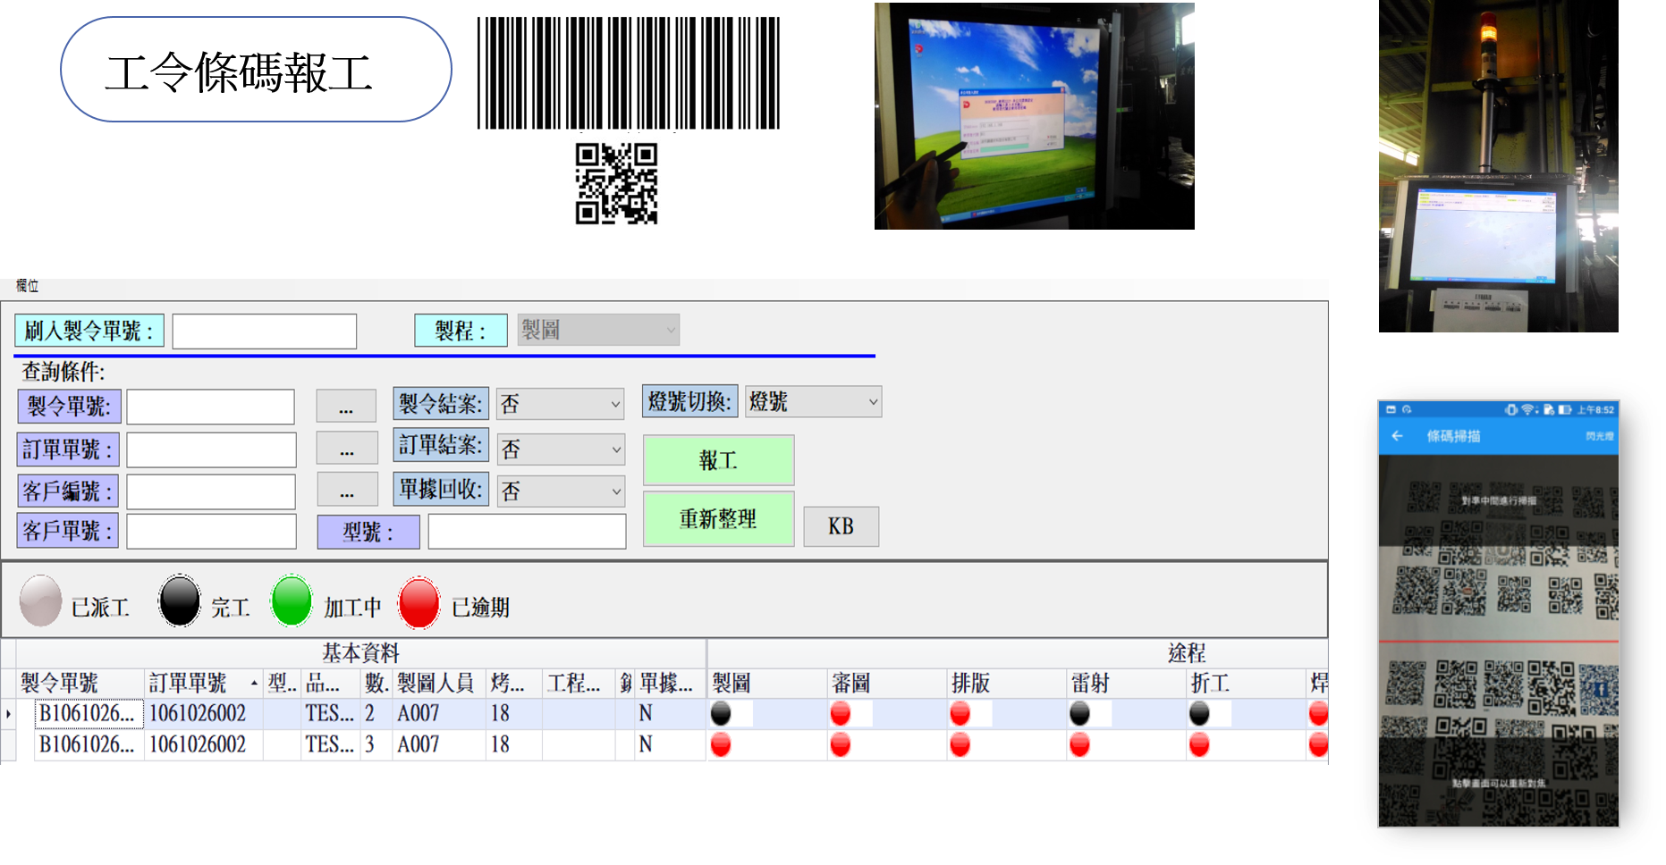Click the ... button next to 製令單號
This screenshot has width=1666, height=865.
pyautogui.click(x=346, y=406)
